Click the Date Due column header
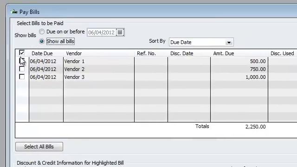Viewport: 297px width, 167px height. click(x=42, y=53)
